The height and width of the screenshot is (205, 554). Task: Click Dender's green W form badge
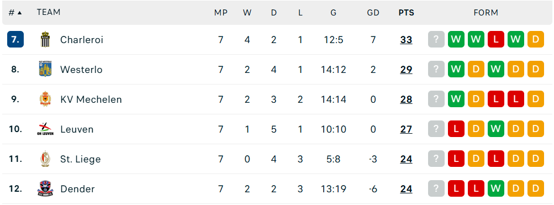pyautogui.click(x=496, y=189)
